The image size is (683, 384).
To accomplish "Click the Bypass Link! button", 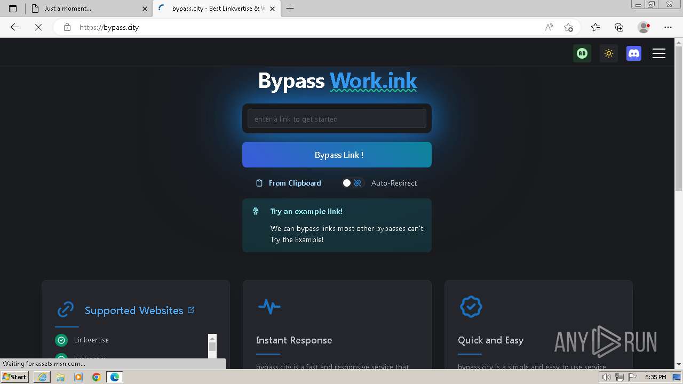I will 337,155.
